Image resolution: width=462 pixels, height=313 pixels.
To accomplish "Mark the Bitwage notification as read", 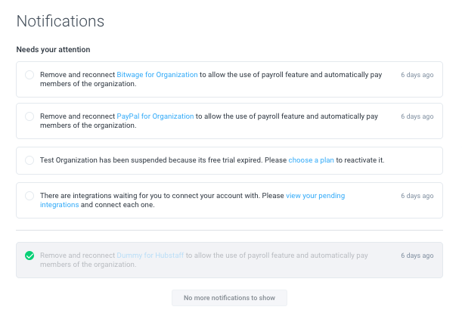I will pyautogui.click(x=29, y=75).
